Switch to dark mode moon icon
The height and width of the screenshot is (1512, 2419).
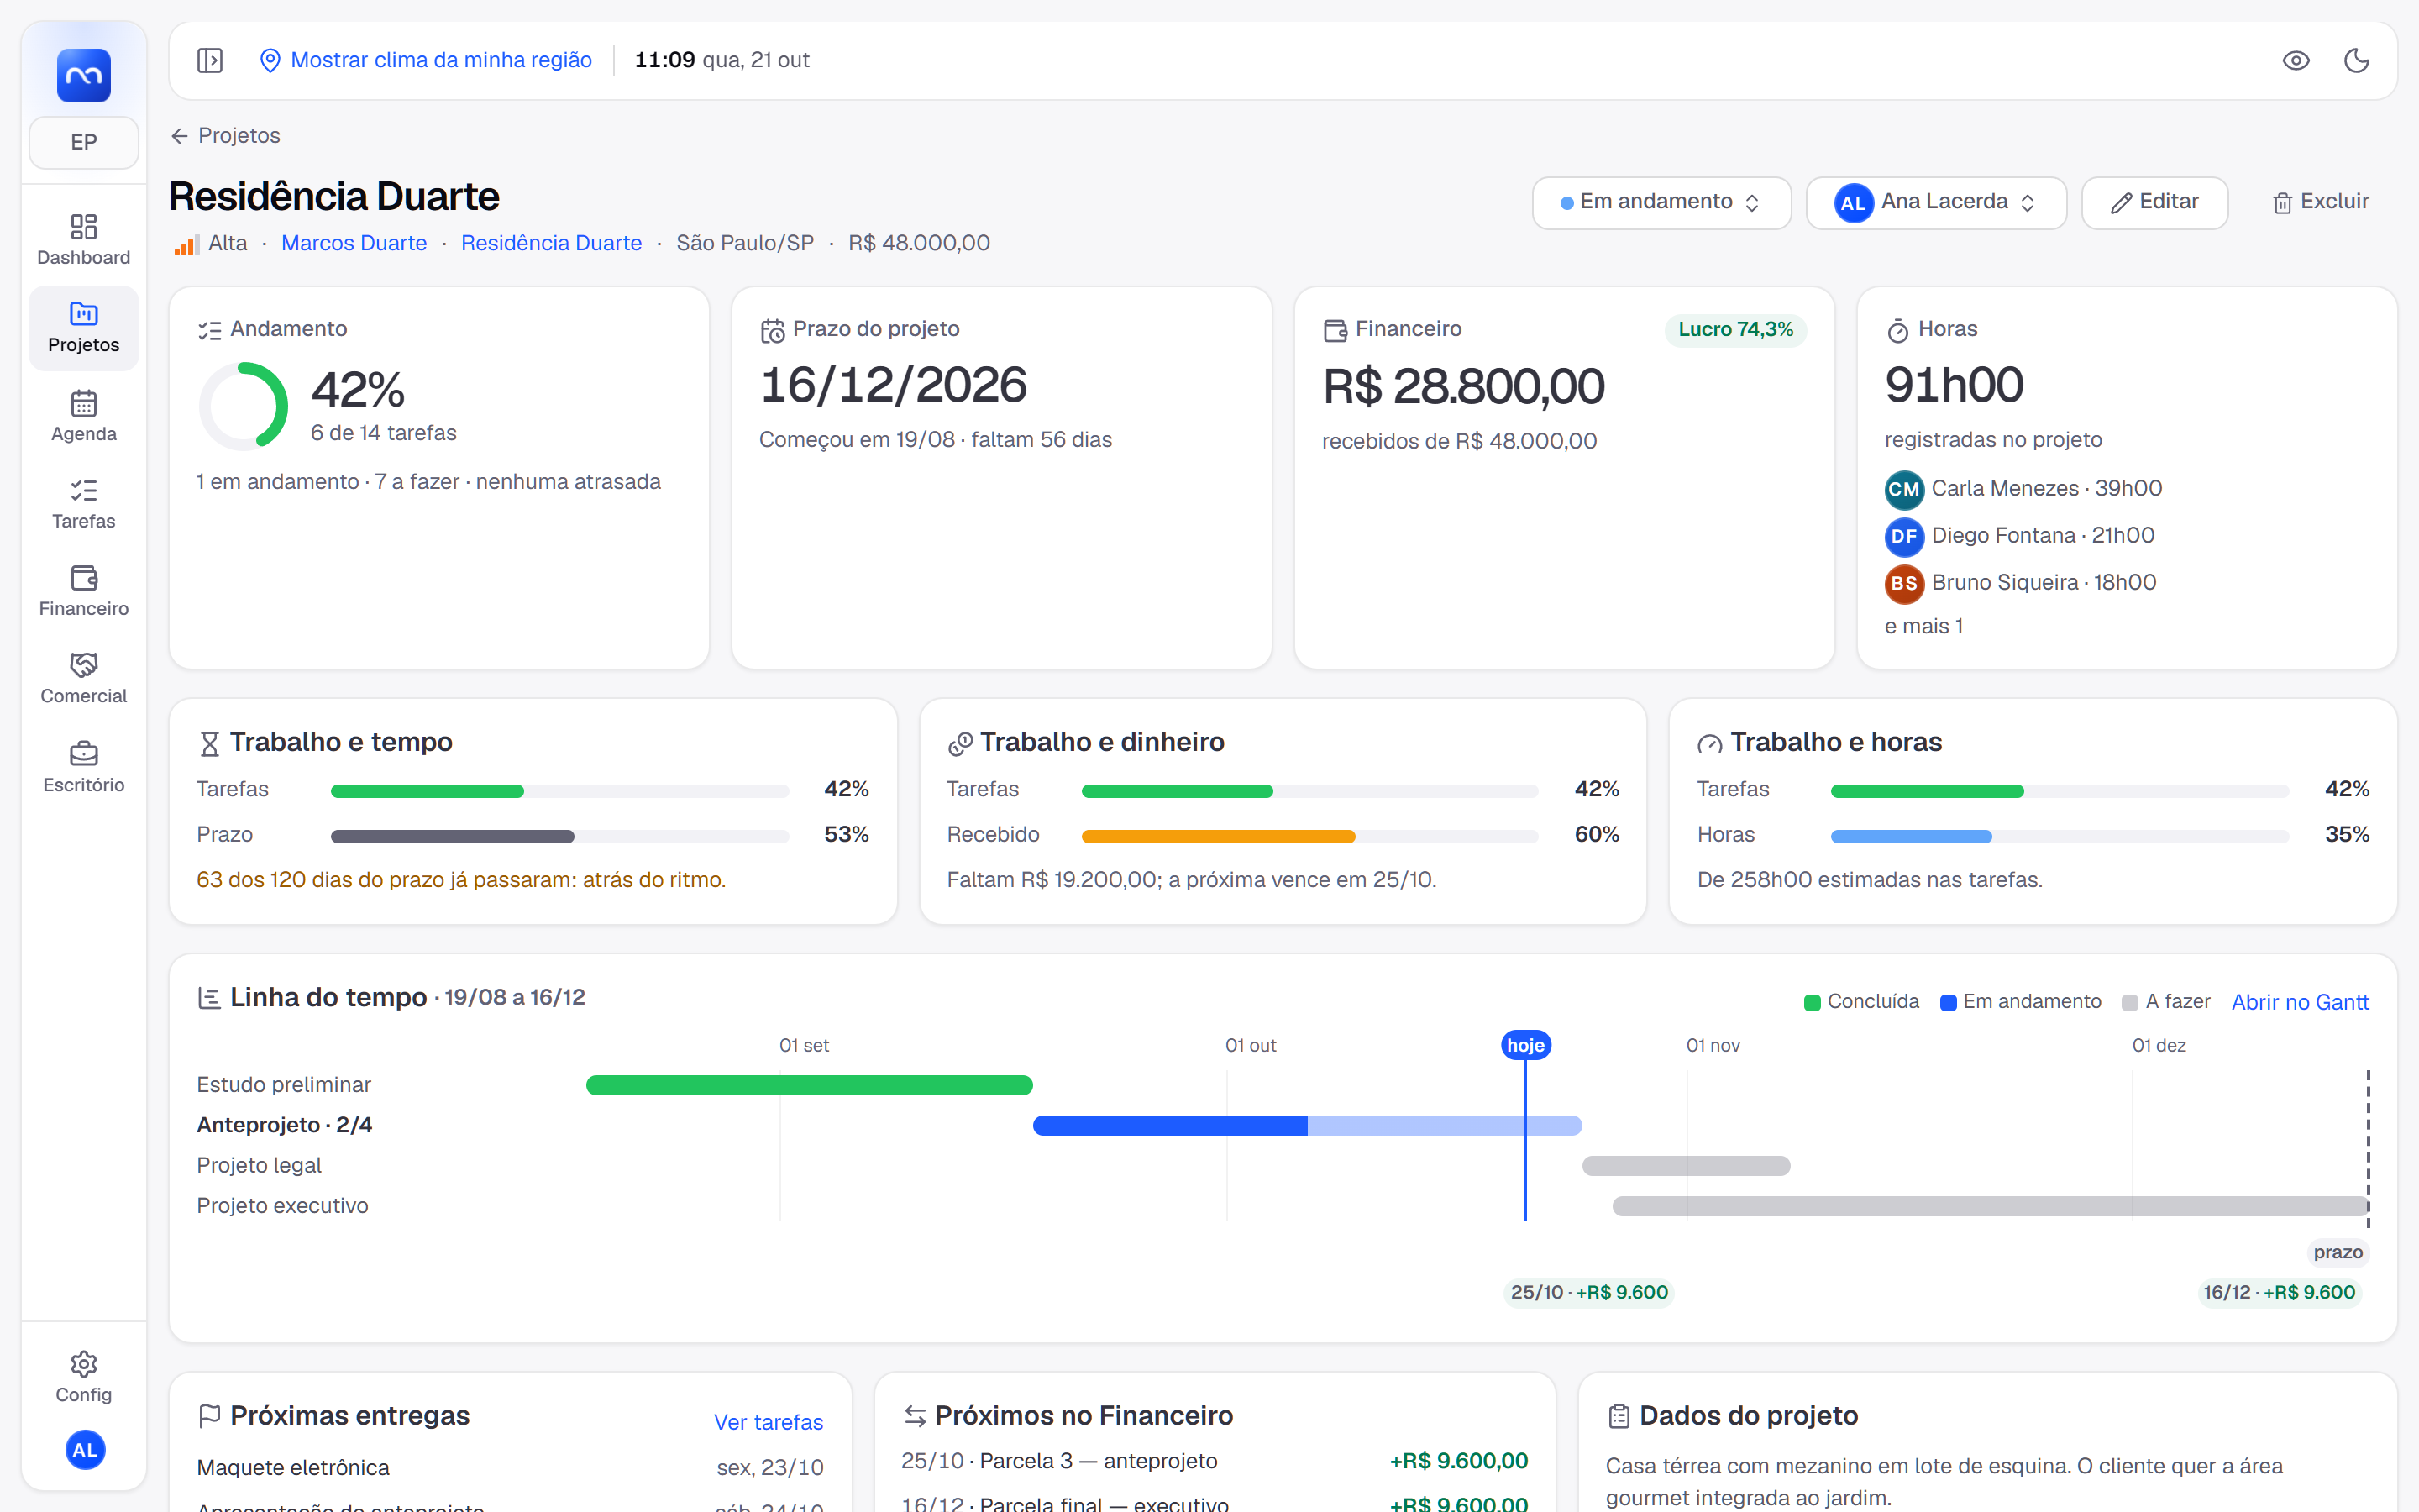coord(2356,60)
